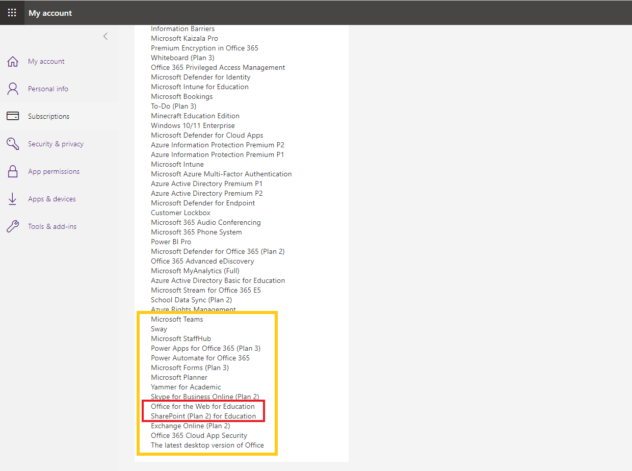This screenshot has width=632, height=471.
Task: Select Microsoft StaffHub entry
Action: tap(181, 338)
